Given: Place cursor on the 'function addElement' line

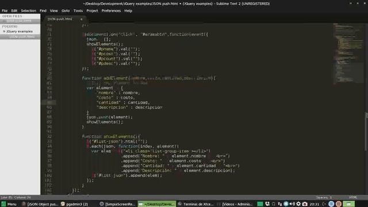Looking at the screenshot, I should (148, 78).
